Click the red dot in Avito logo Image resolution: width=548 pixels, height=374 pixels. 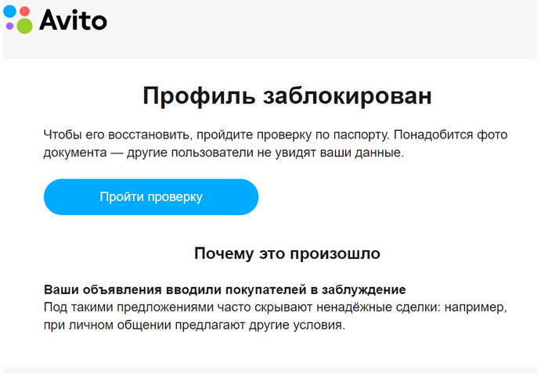[x=24, y=11]
